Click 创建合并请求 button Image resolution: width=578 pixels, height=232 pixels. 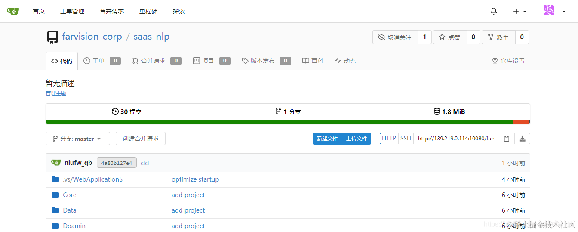pos(141,139)
